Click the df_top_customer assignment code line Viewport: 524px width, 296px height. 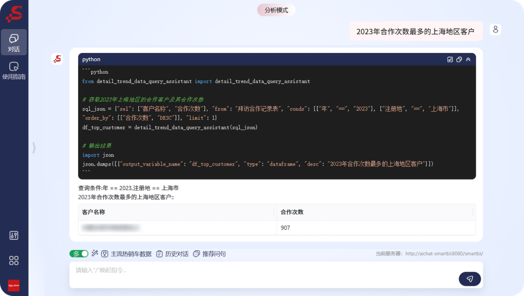click(x=170, y=127)
